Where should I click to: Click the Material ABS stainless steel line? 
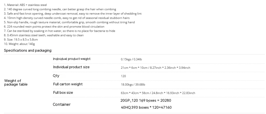[x=26, y=5]
